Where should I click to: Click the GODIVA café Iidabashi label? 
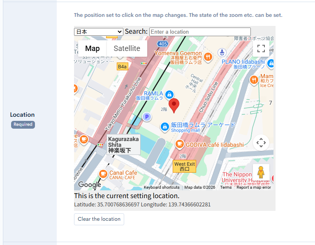[215, 145]
